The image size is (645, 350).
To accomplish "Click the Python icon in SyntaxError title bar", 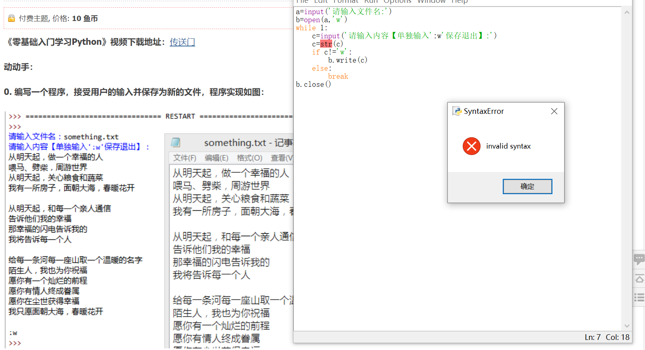I will tap(457, 111).
